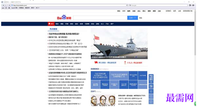Expand the 热门 bookmarks folder

pyautogui.click(x=37, y=8)
